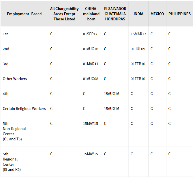This screenshot has width=194, height=178.
Task: Select '5th Non-Regional Center (C5 and T5)' label
Action: tap(14, 131)
